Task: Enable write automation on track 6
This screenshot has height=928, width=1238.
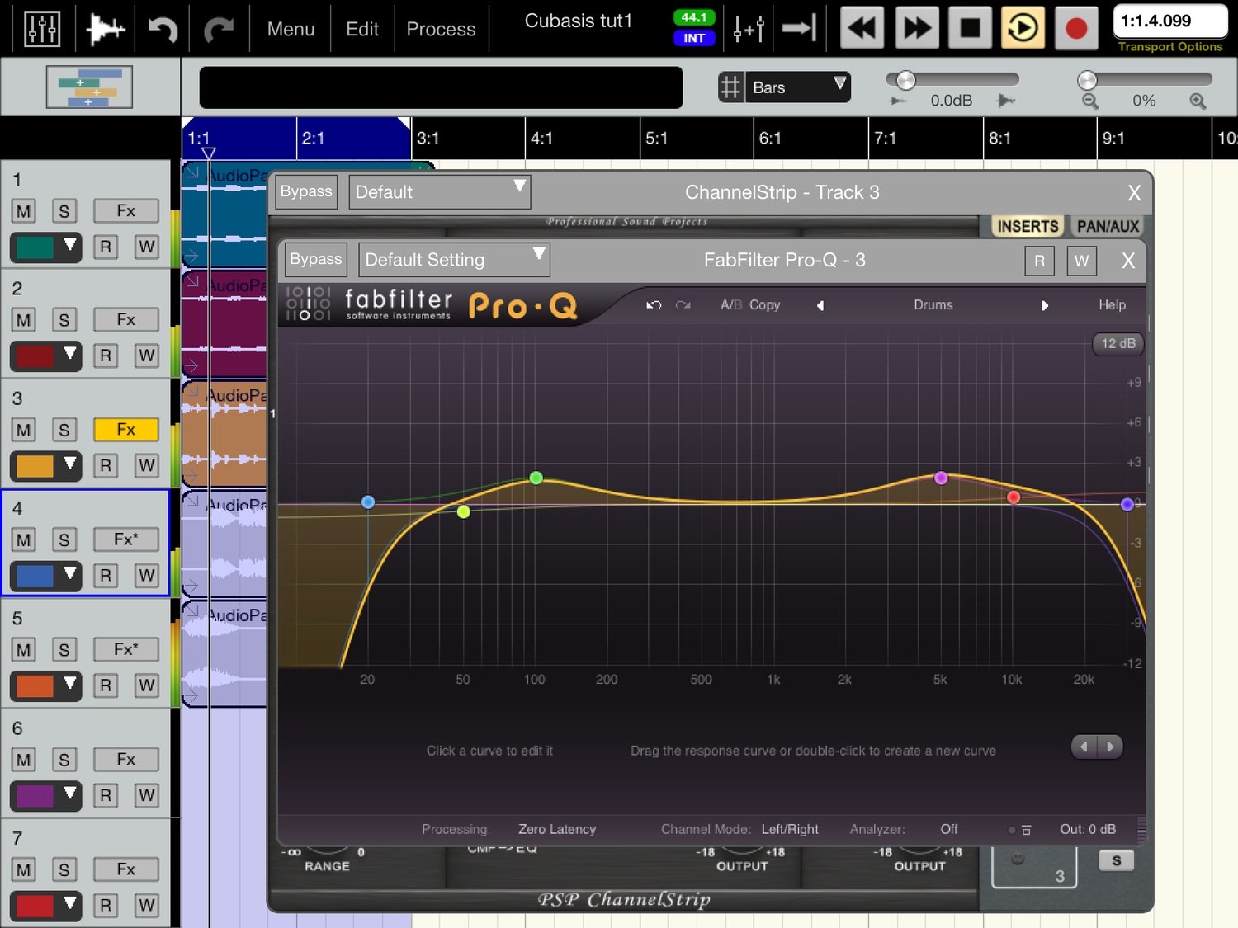Action: point(146,795)
